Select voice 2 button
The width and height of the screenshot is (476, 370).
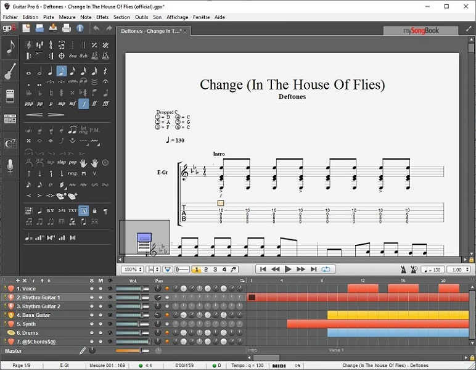click(206, 269)
